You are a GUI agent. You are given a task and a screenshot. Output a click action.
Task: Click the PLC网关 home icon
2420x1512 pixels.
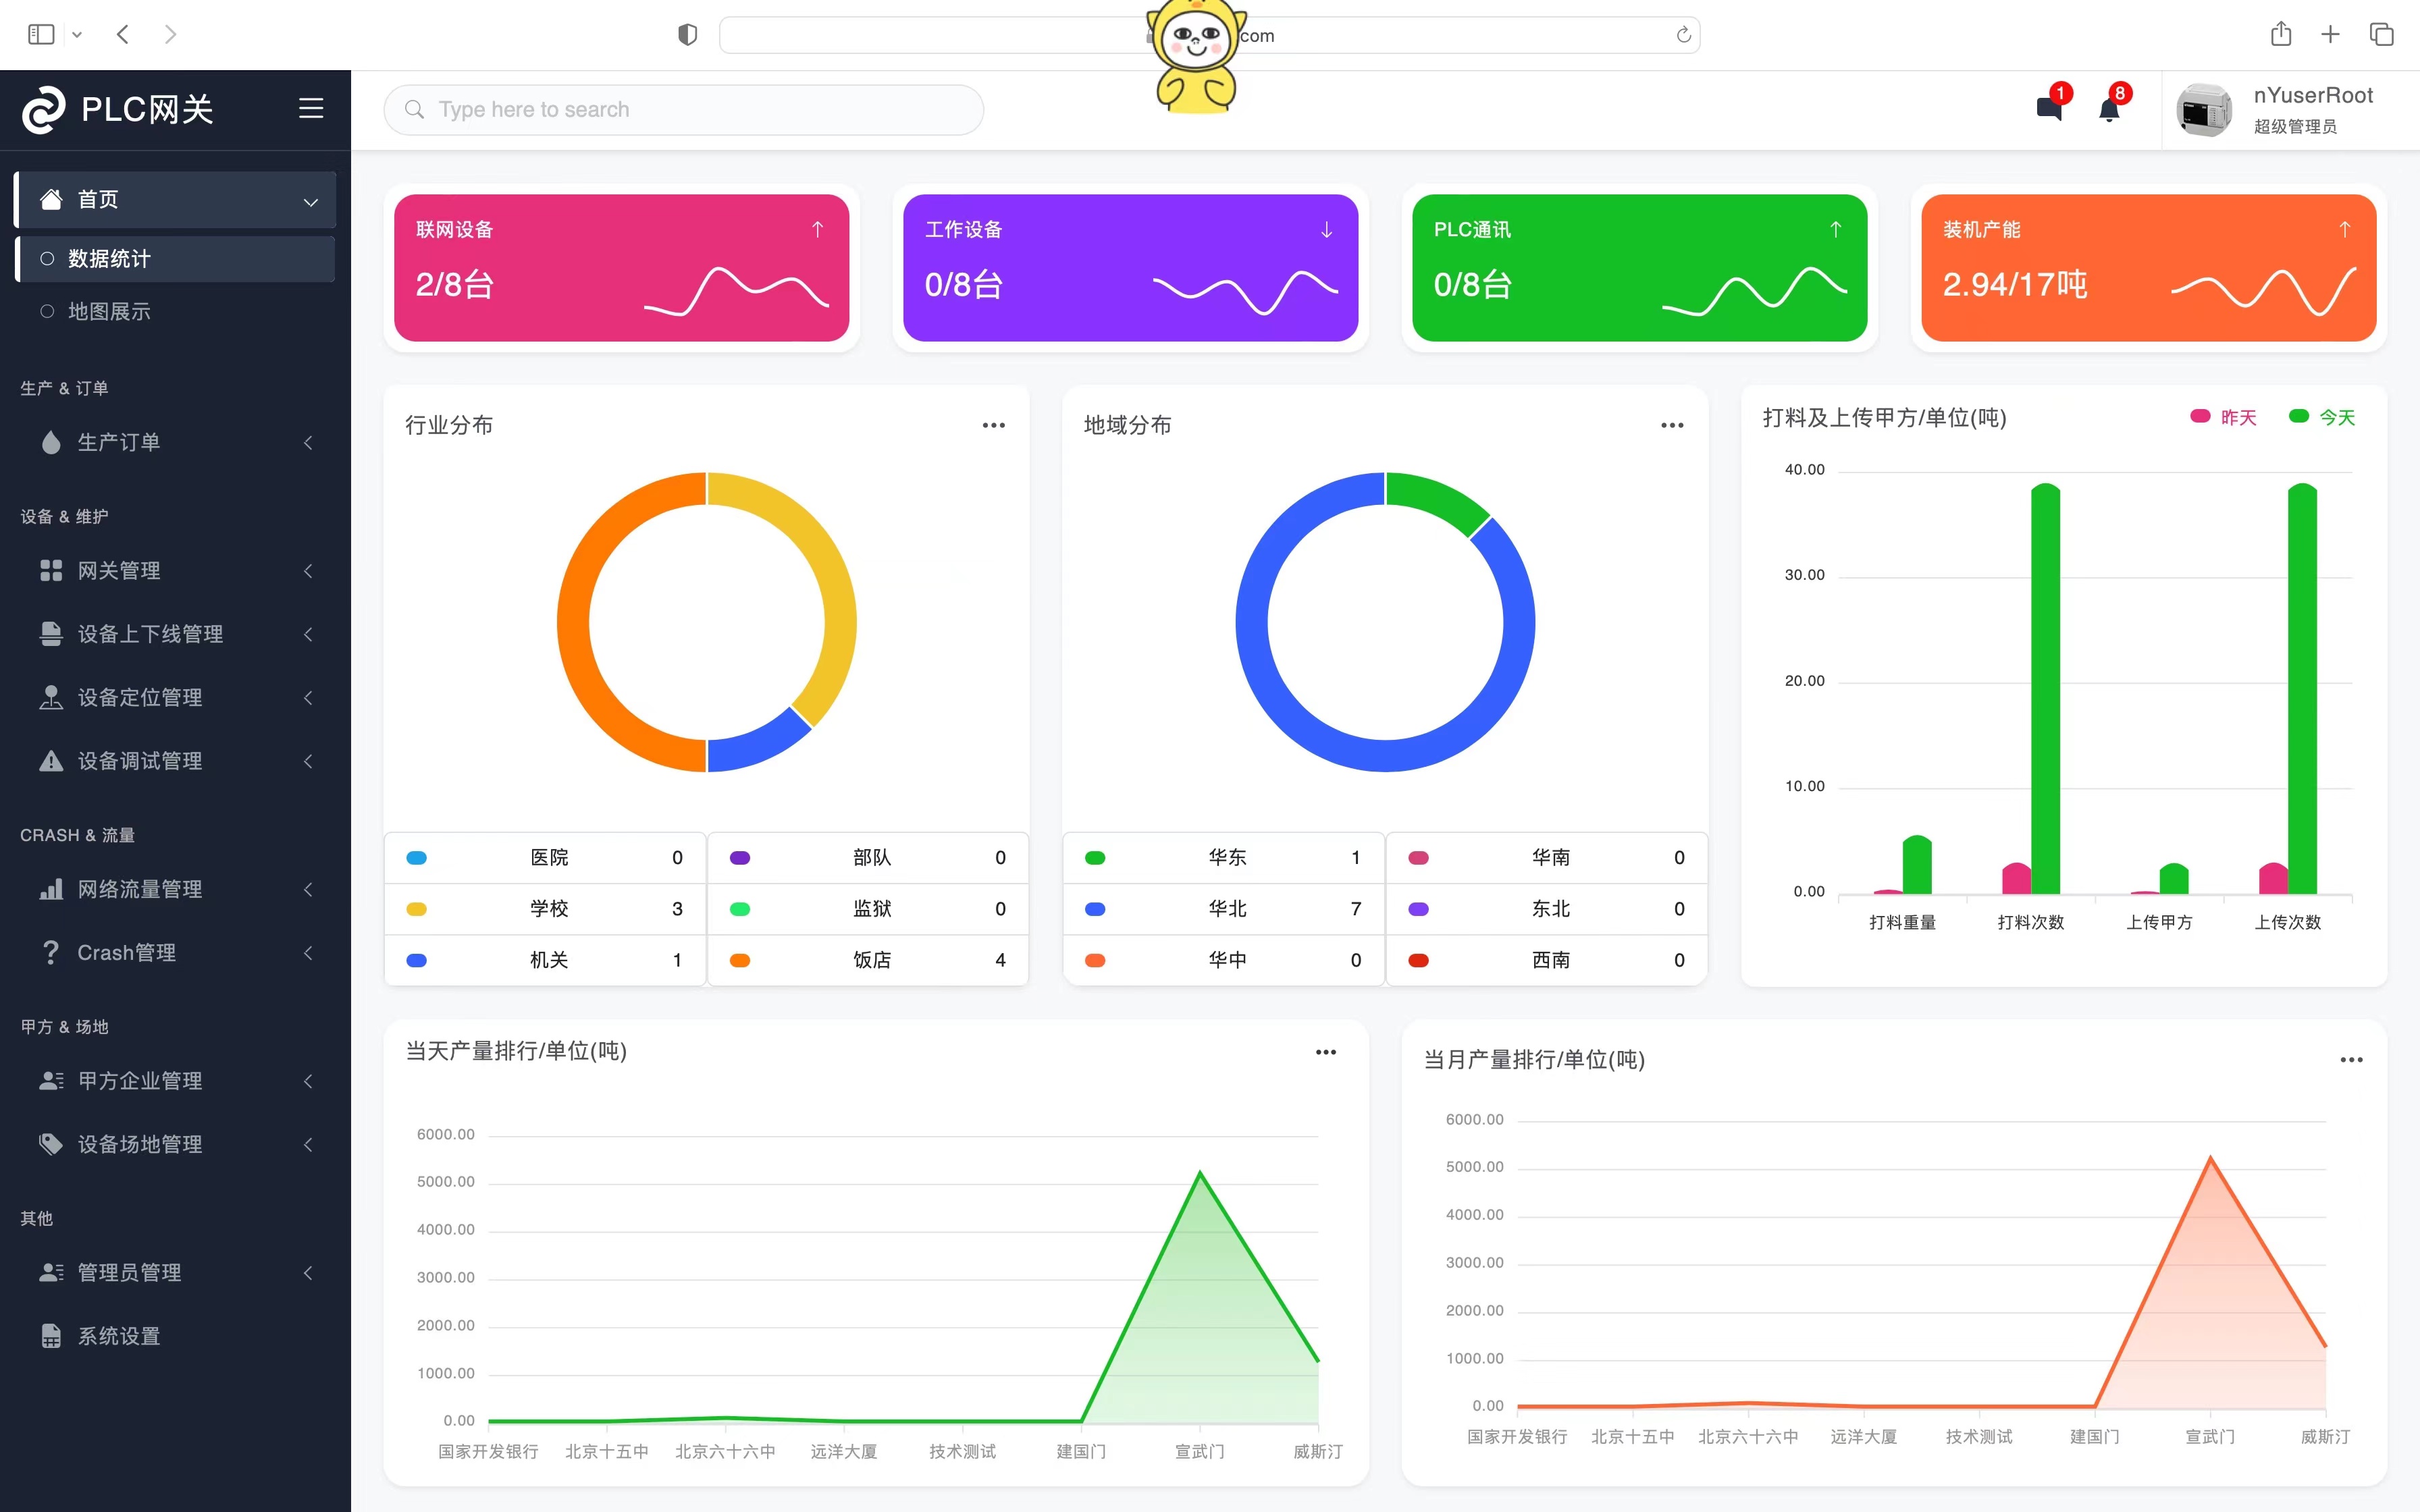(x=45, y=108)
